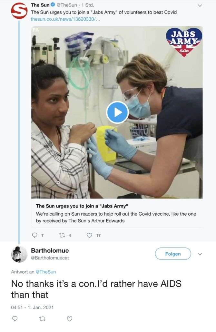
Task: Retweet The Sun's Jabs Army tweet
Action: 62,235
